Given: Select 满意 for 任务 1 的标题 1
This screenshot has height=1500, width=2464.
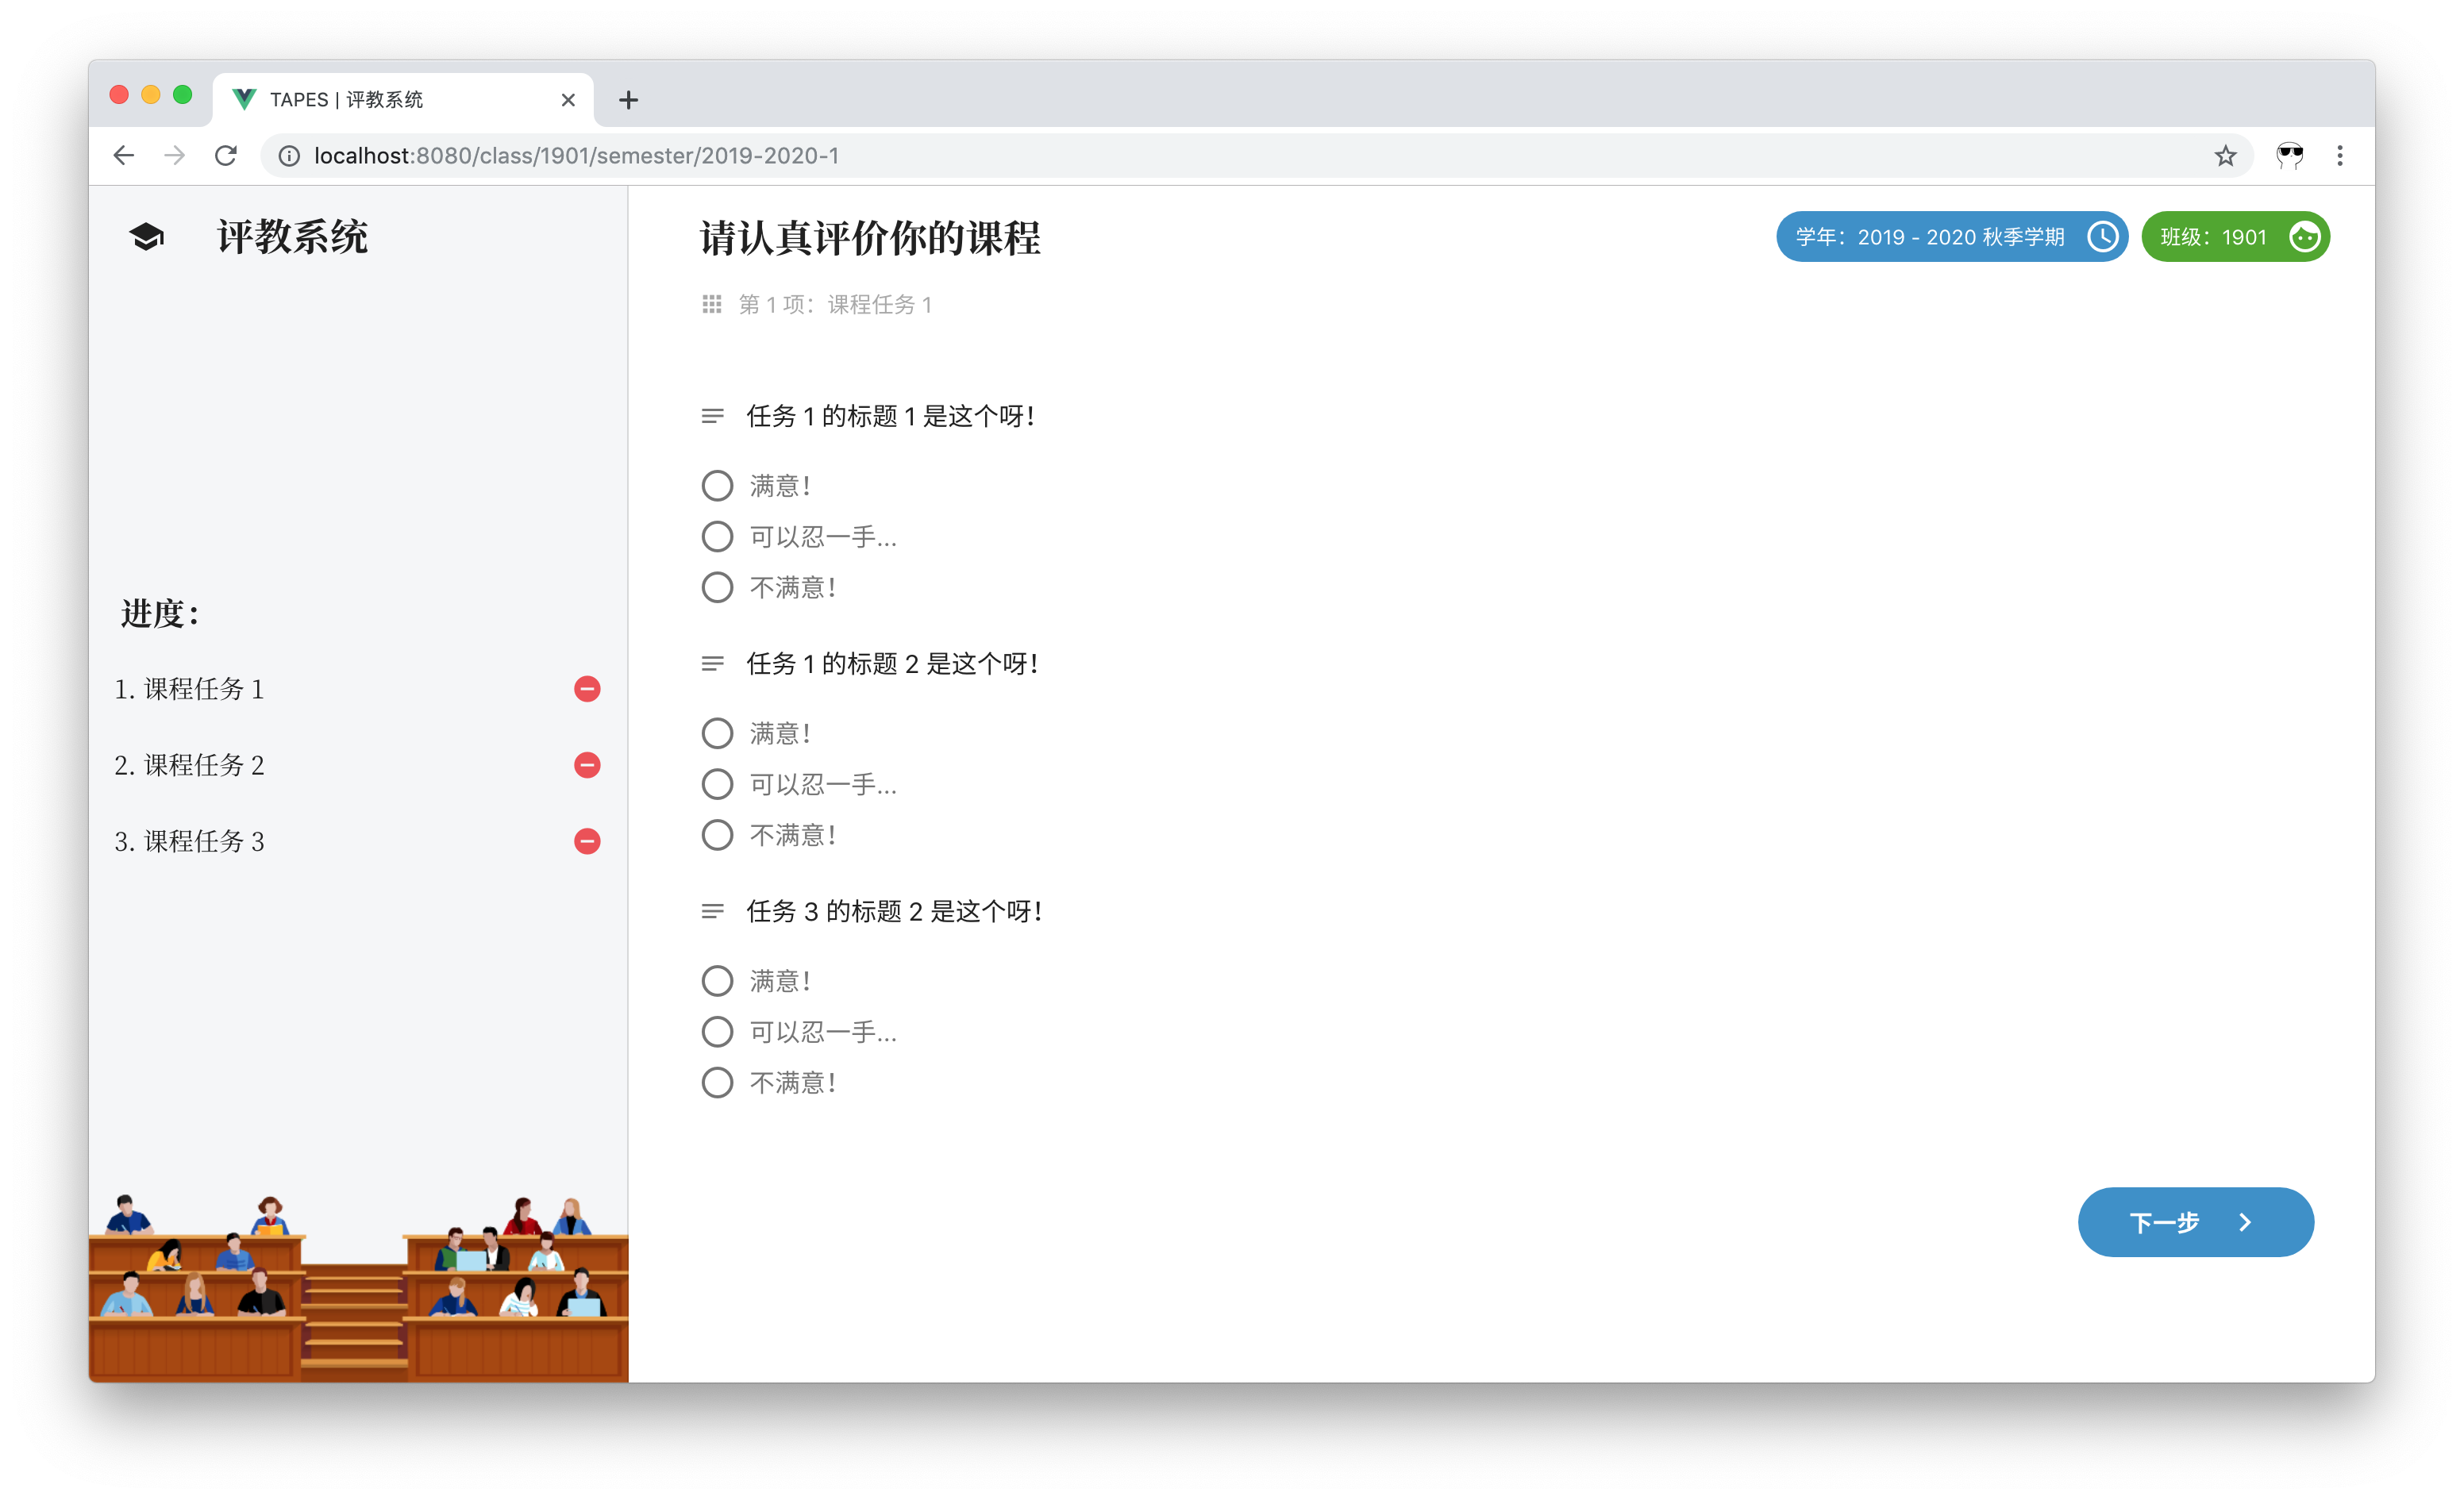Looking at the screenshot, I should (717, 486).
